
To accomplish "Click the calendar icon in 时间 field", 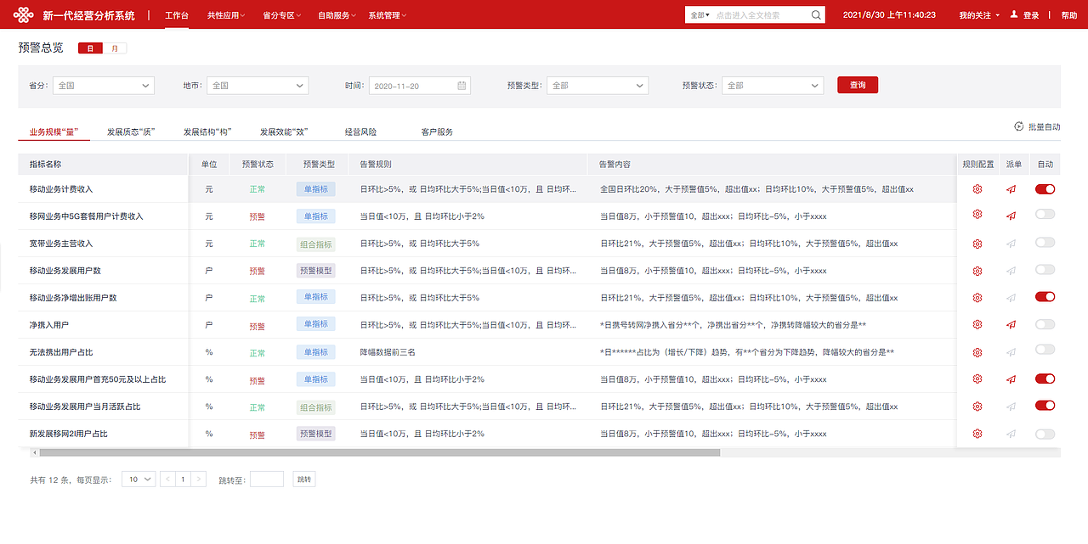I will pos(462,86).
